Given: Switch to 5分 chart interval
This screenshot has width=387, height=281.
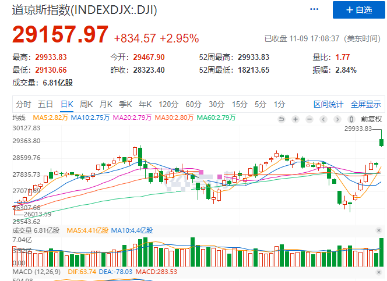Looking at the screenshot, I should 261,104.
